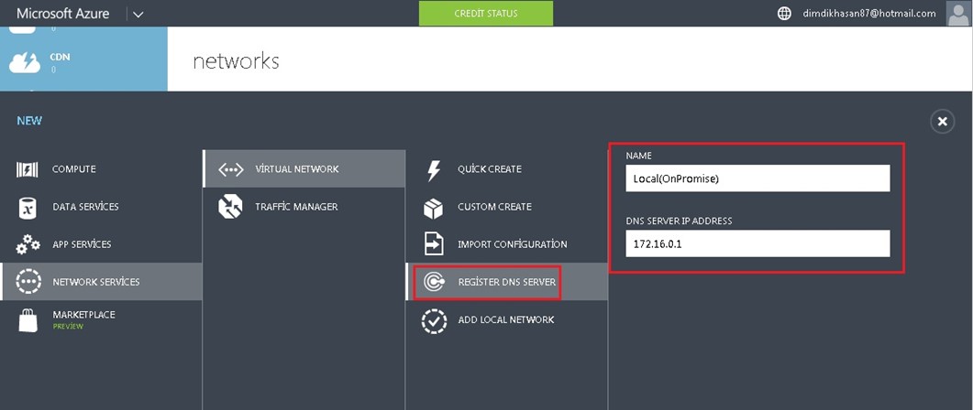Open account menu dimdikhasan87@hotmail.com
The image size is (973, 410).
[868, 14]
